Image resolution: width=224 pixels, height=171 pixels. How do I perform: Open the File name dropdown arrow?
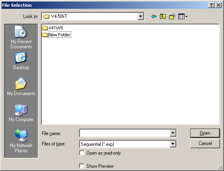pos(173,133)
